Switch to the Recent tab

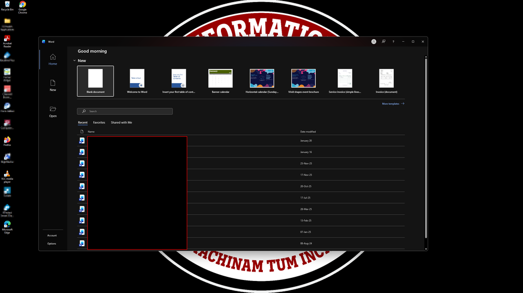click(83, 122)
